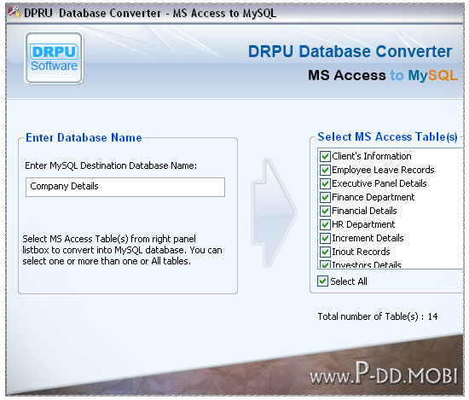Select the Executive Panel Details row text
The width and height of the screenshot is (469, 400).
tap(379, 183)
